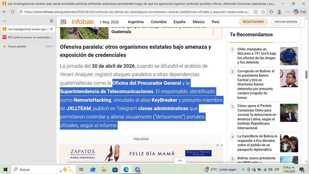Open the Colombia edition
Viewport: 309px width, 174px height.
159,22
